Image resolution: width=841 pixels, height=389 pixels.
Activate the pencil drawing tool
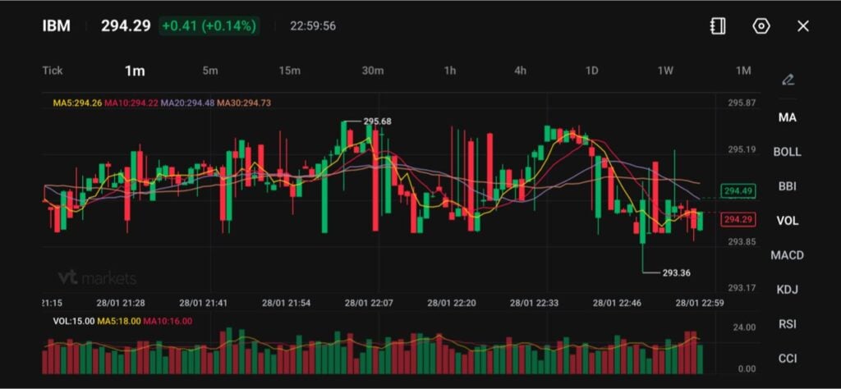click(x=788, y=80)
